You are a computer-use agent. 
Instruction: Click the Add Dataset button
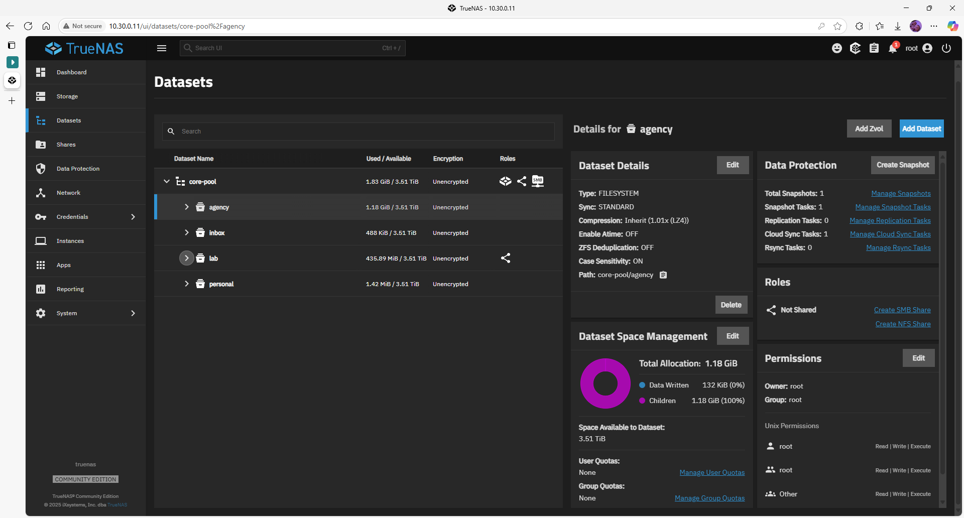pyautogui.click(x=921, y=128)
